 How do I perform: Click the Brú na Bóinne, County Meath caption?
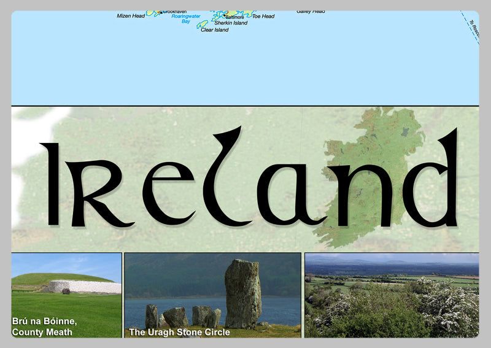tap(44, 327)
